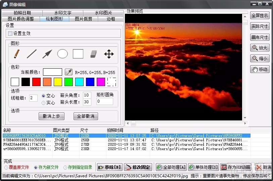Image resolution: width=273 pixels, height=181 pixels.
Task: Click the 拍照时间 column header
Action: point(128,130)
